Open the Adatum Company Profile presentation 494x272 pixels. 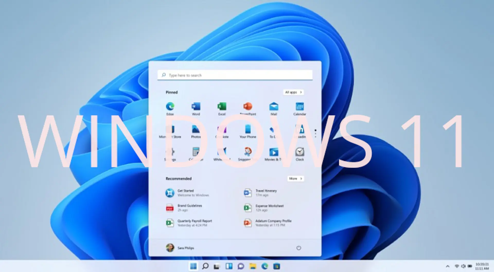point(268,223)
